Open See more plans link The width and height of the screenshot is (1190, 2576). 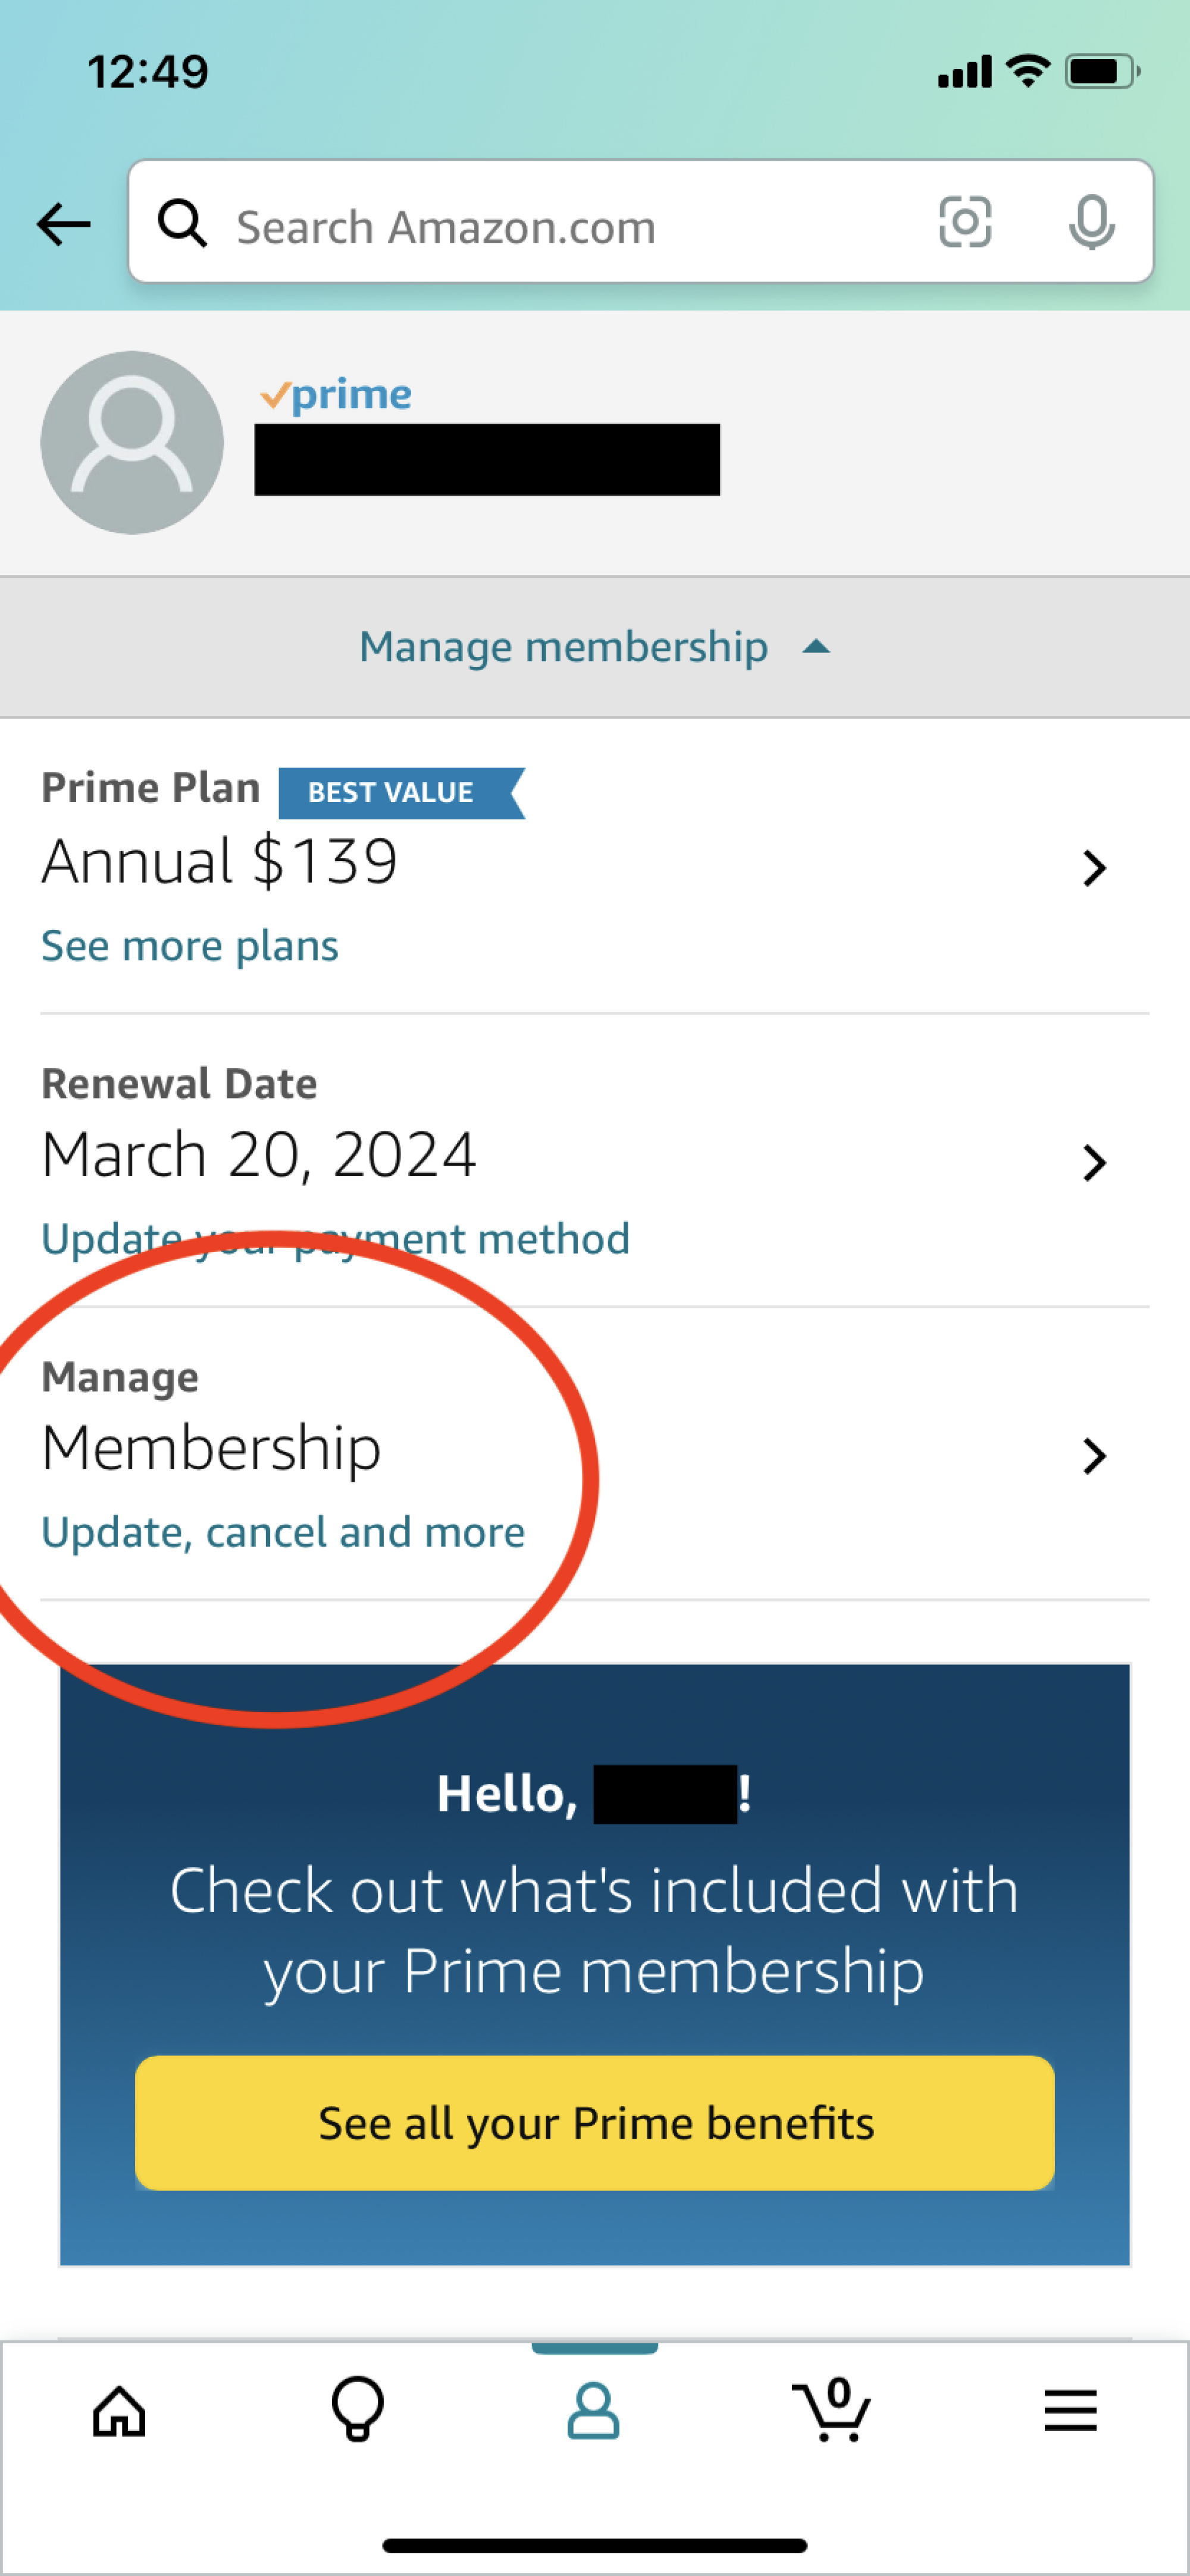pos(189,945)
